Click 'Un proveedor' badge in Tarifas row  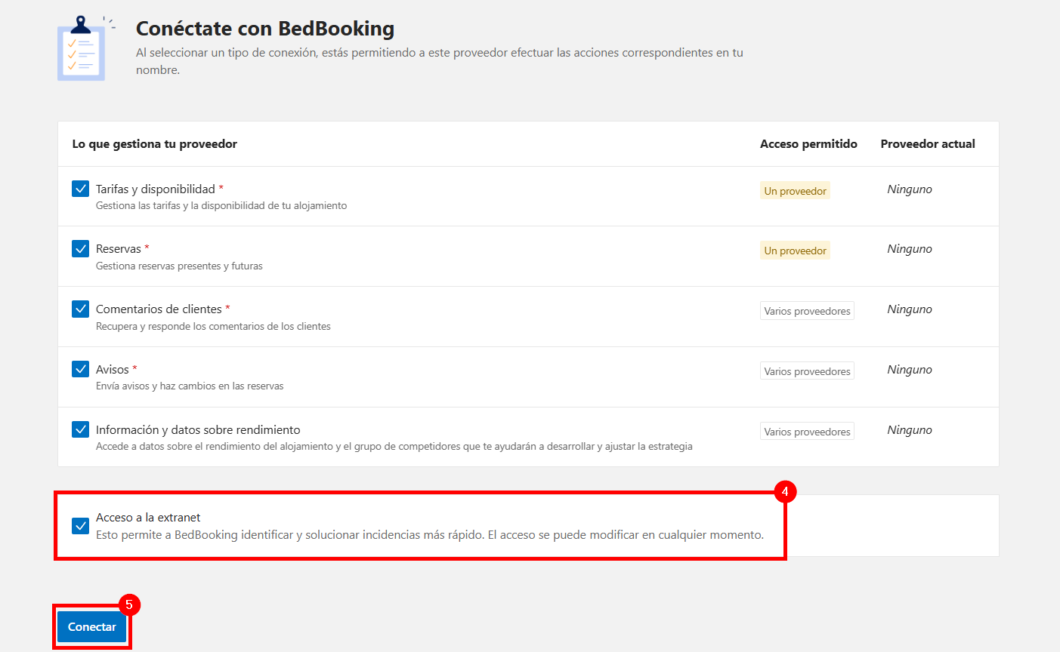click(x=795, y=191)
